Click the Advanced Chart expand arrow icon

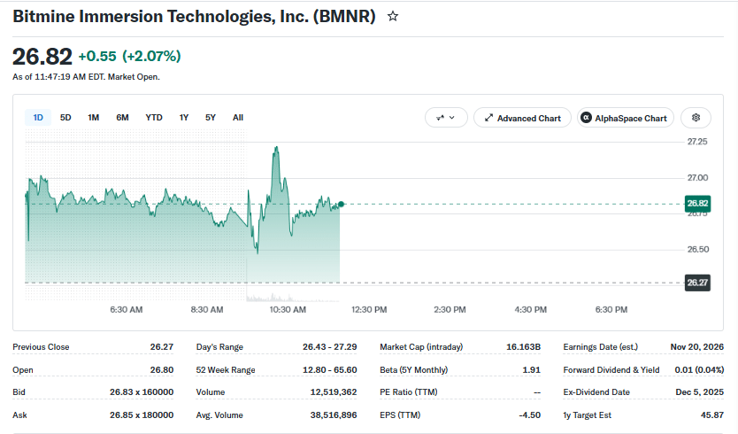pyautogui.click(x=489, y=118)
